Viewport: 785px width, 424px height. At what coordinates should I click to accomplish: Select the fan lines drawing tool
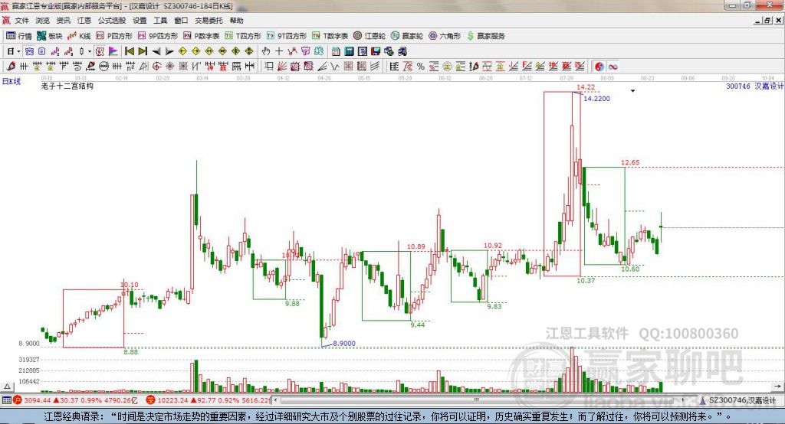(x=282, y=66)
